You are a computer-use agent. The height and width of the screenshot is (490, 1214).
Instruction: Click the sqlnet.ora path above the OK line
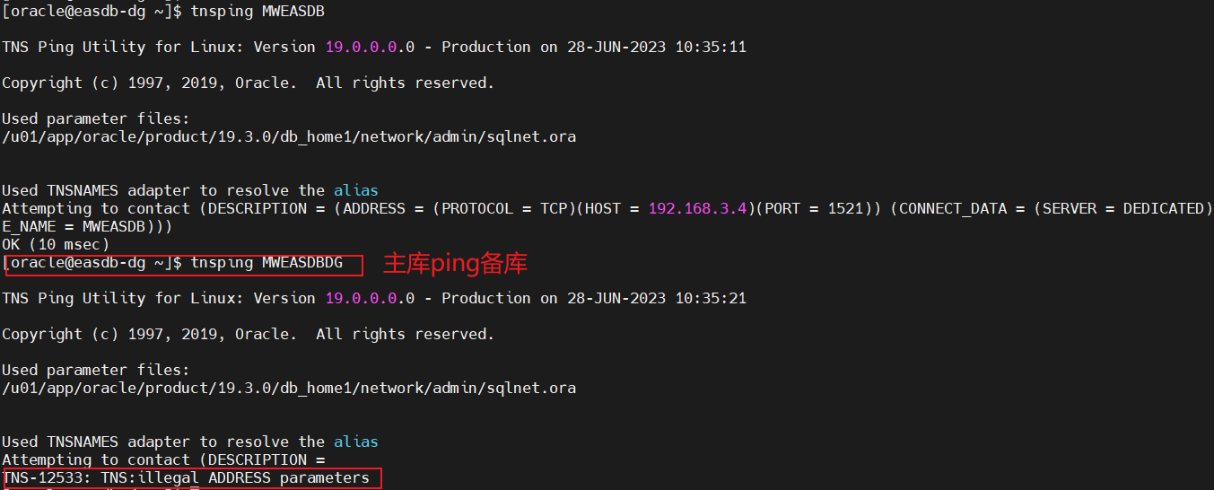[x=289, y=136]
